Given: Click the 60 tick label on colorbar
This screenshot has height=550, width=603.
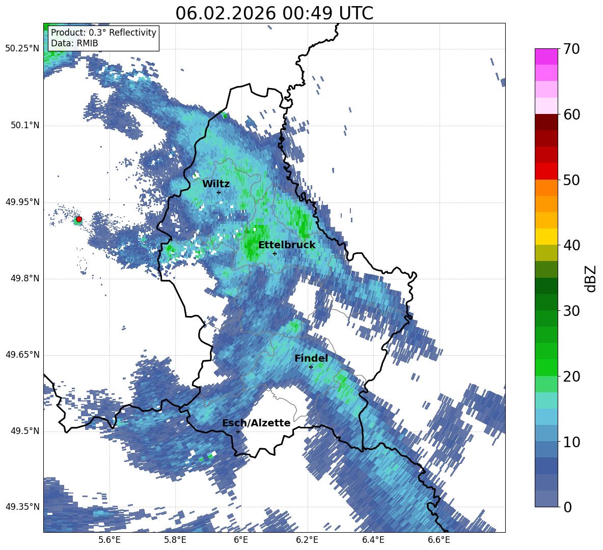Looking at the screenshot, I should (x=571, y=114).
